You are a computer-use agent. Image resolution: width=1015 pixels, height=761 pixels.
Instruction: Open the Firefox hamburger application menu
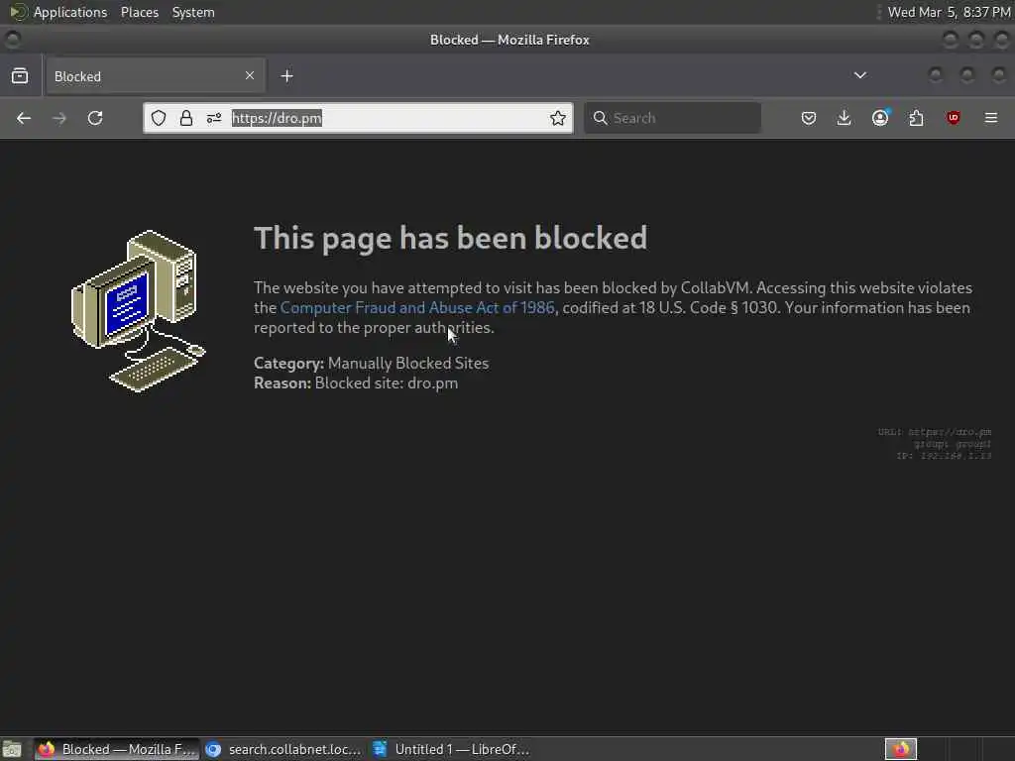click(x=990, y=118)
